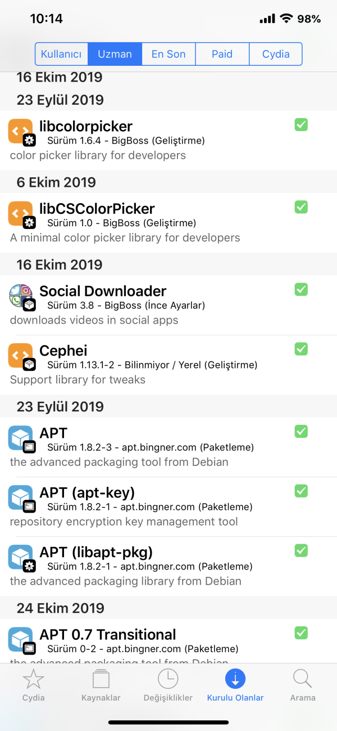Tap the Cephei package icon
Screen dimensions: 337x731
pyautogui.click(x=20, y=355)
